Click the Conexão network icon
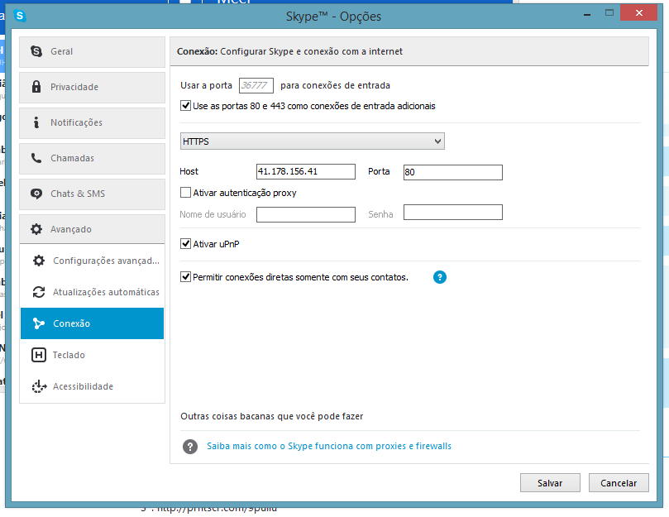Image resolution: width=669 pixels, height=517 pixels. [x=39, y=323]
